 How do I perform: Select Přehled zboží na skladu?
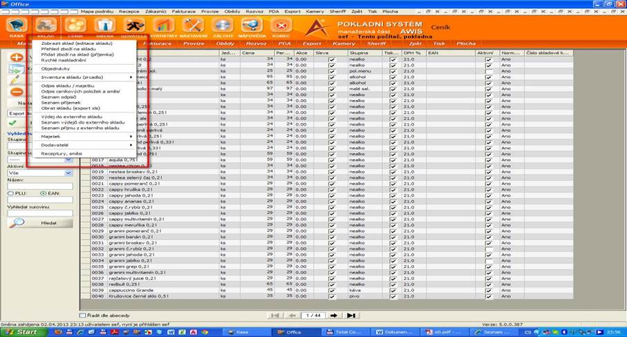[x=68, y=49]
